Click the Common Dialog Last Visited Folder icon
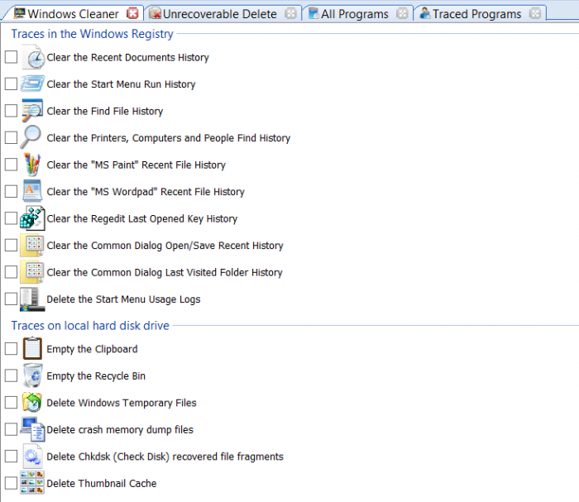Screen dimensions: 579x502 [x=32, y=272]
